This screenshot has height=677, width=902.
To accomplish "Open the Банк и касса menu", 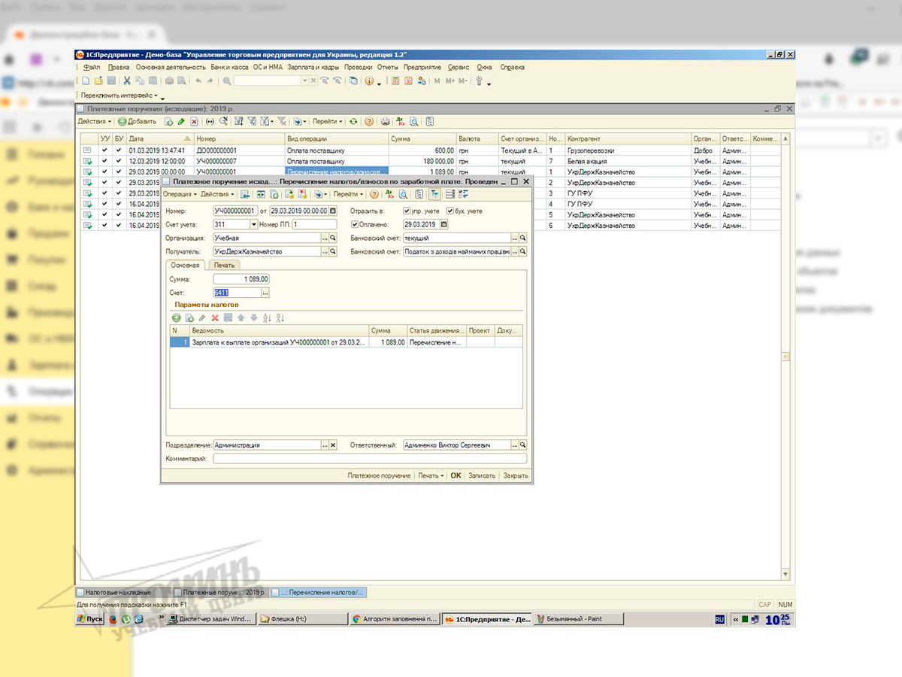I will click(x=229, y=67).
